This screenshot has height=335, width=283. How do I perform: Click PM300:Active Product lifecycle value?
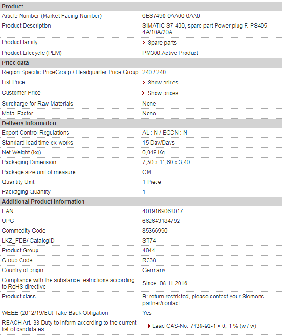tap(170, 53)
